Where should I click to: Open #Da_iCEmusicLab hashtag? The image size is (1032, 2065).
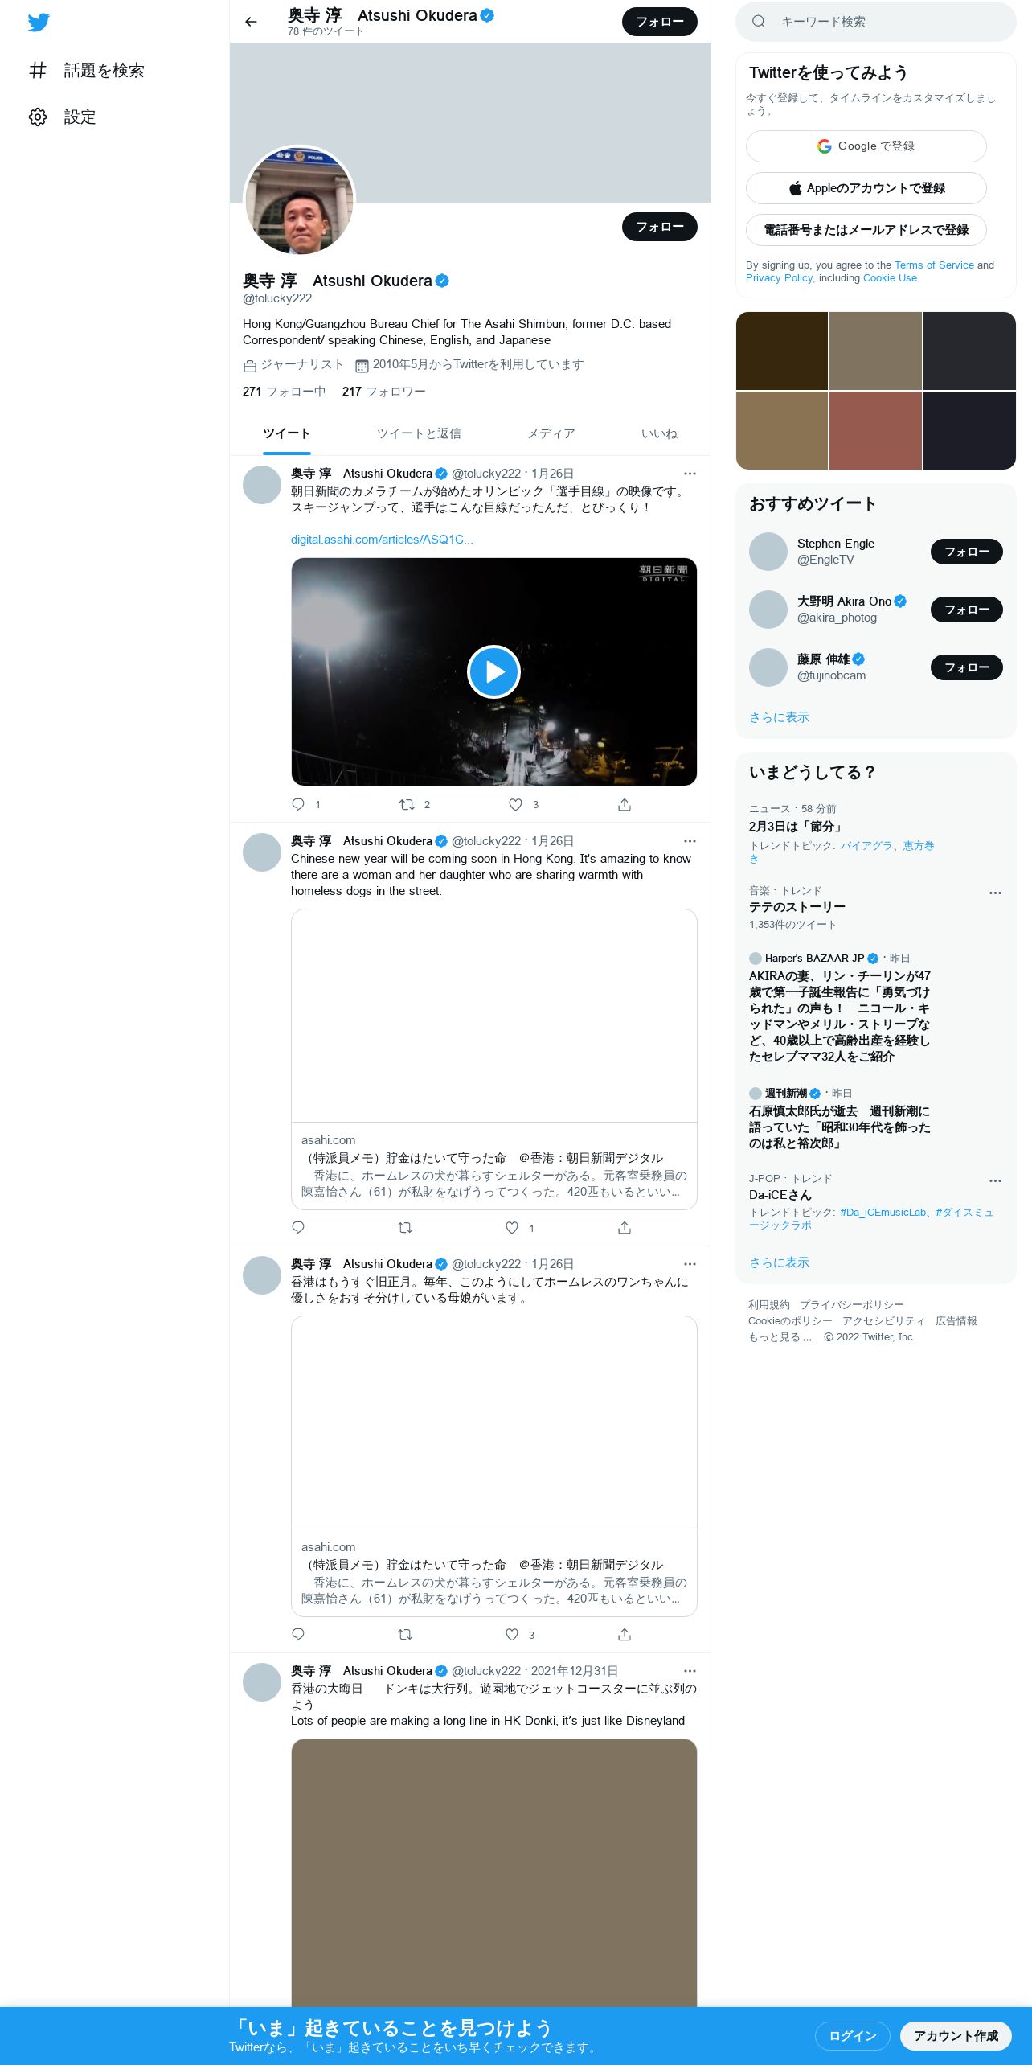(x=883, y=1213)
